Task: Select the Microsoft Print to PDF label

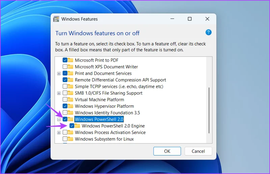Action: click(97, 60)
